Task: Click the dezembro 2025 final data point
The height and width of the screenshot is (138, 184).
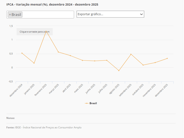Action: pyautogui.click(x=167, y=58)
